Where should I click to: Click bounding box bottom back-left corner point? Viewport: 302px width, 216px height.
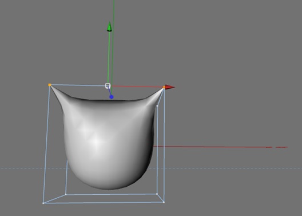(66, 194)
